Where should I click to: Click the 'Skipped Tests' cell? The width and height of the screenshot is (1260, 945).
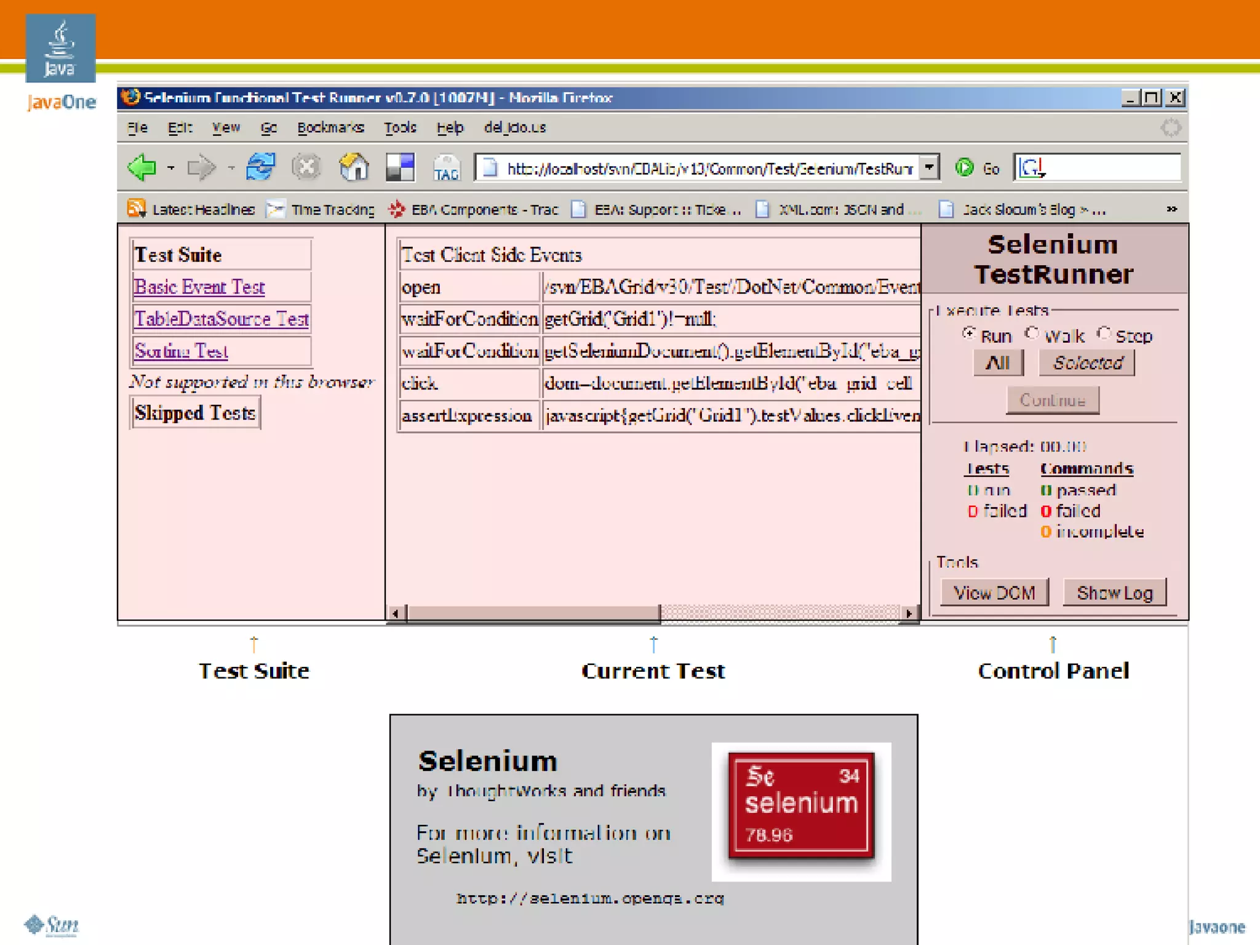click(196, 413)
